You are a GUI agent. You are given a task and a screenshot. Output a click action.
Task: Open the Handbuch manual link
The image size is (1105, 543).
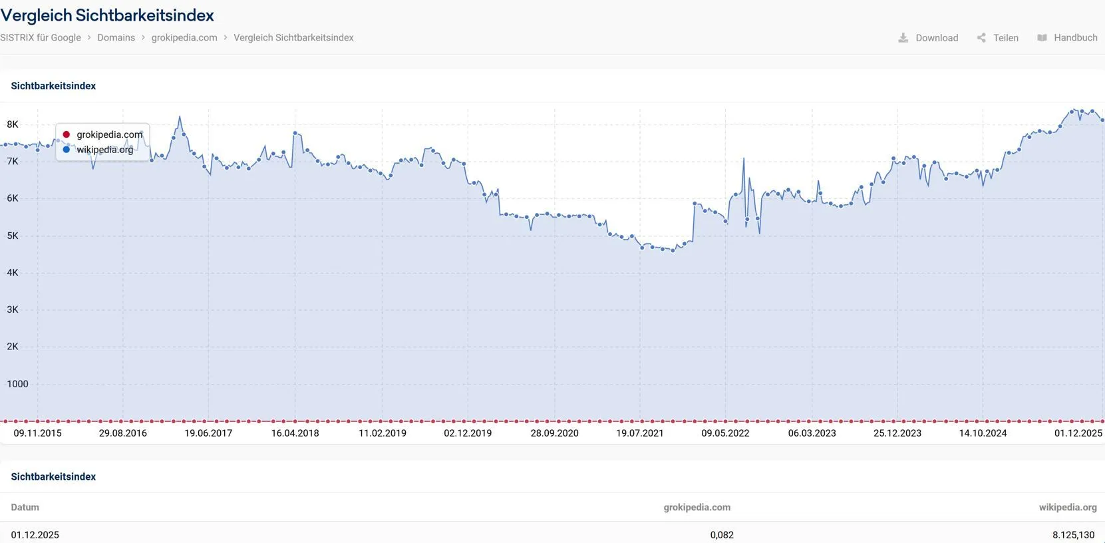click(x=1076, y=38)
